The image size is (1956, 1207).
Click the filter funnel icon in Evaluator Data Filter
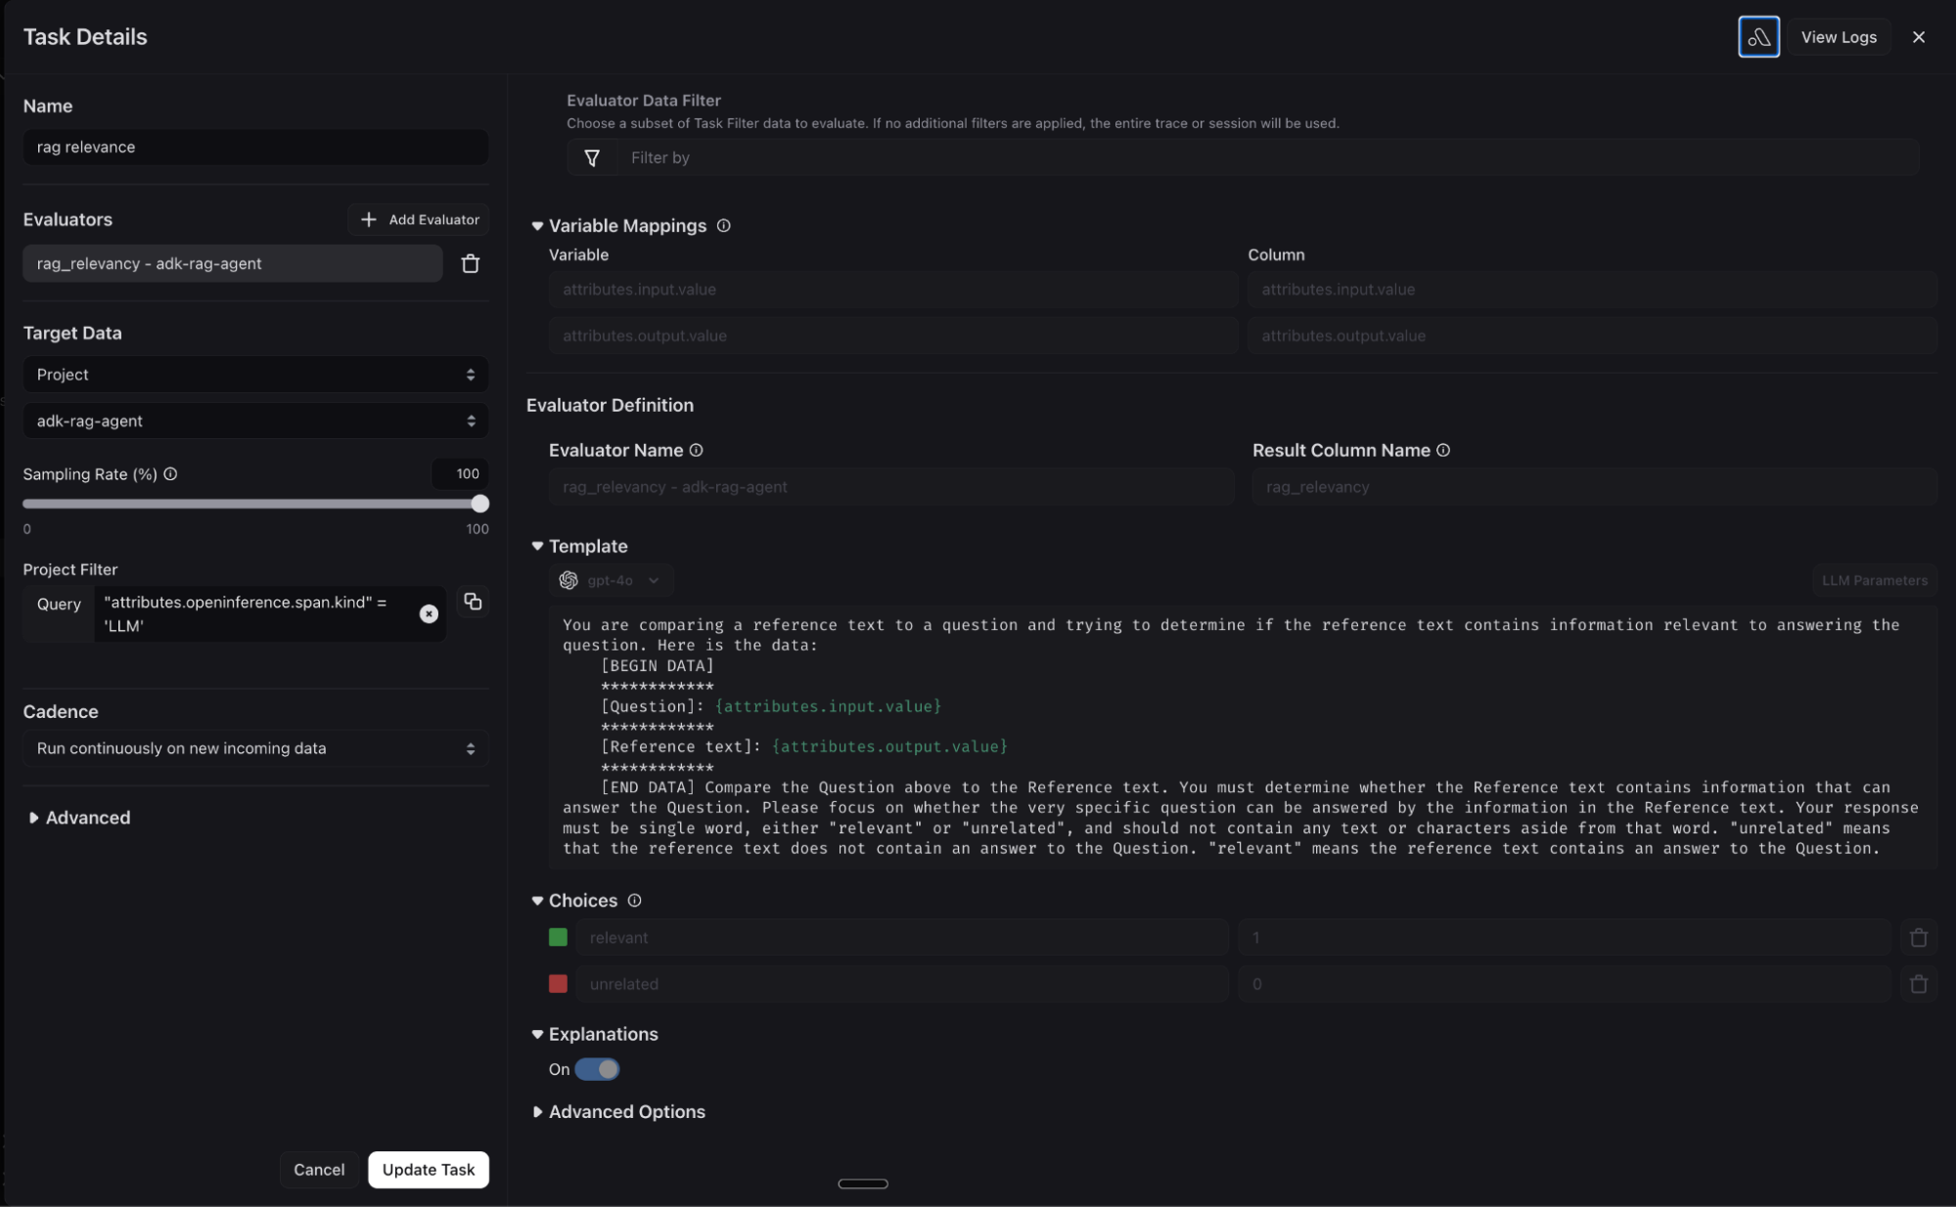point(592,157)
